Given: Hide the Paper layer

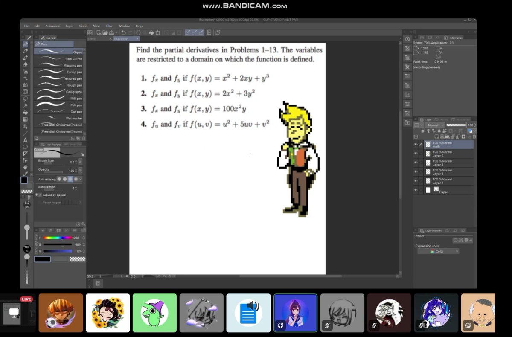Looking at the screenshot, I should tap(416, 190).
